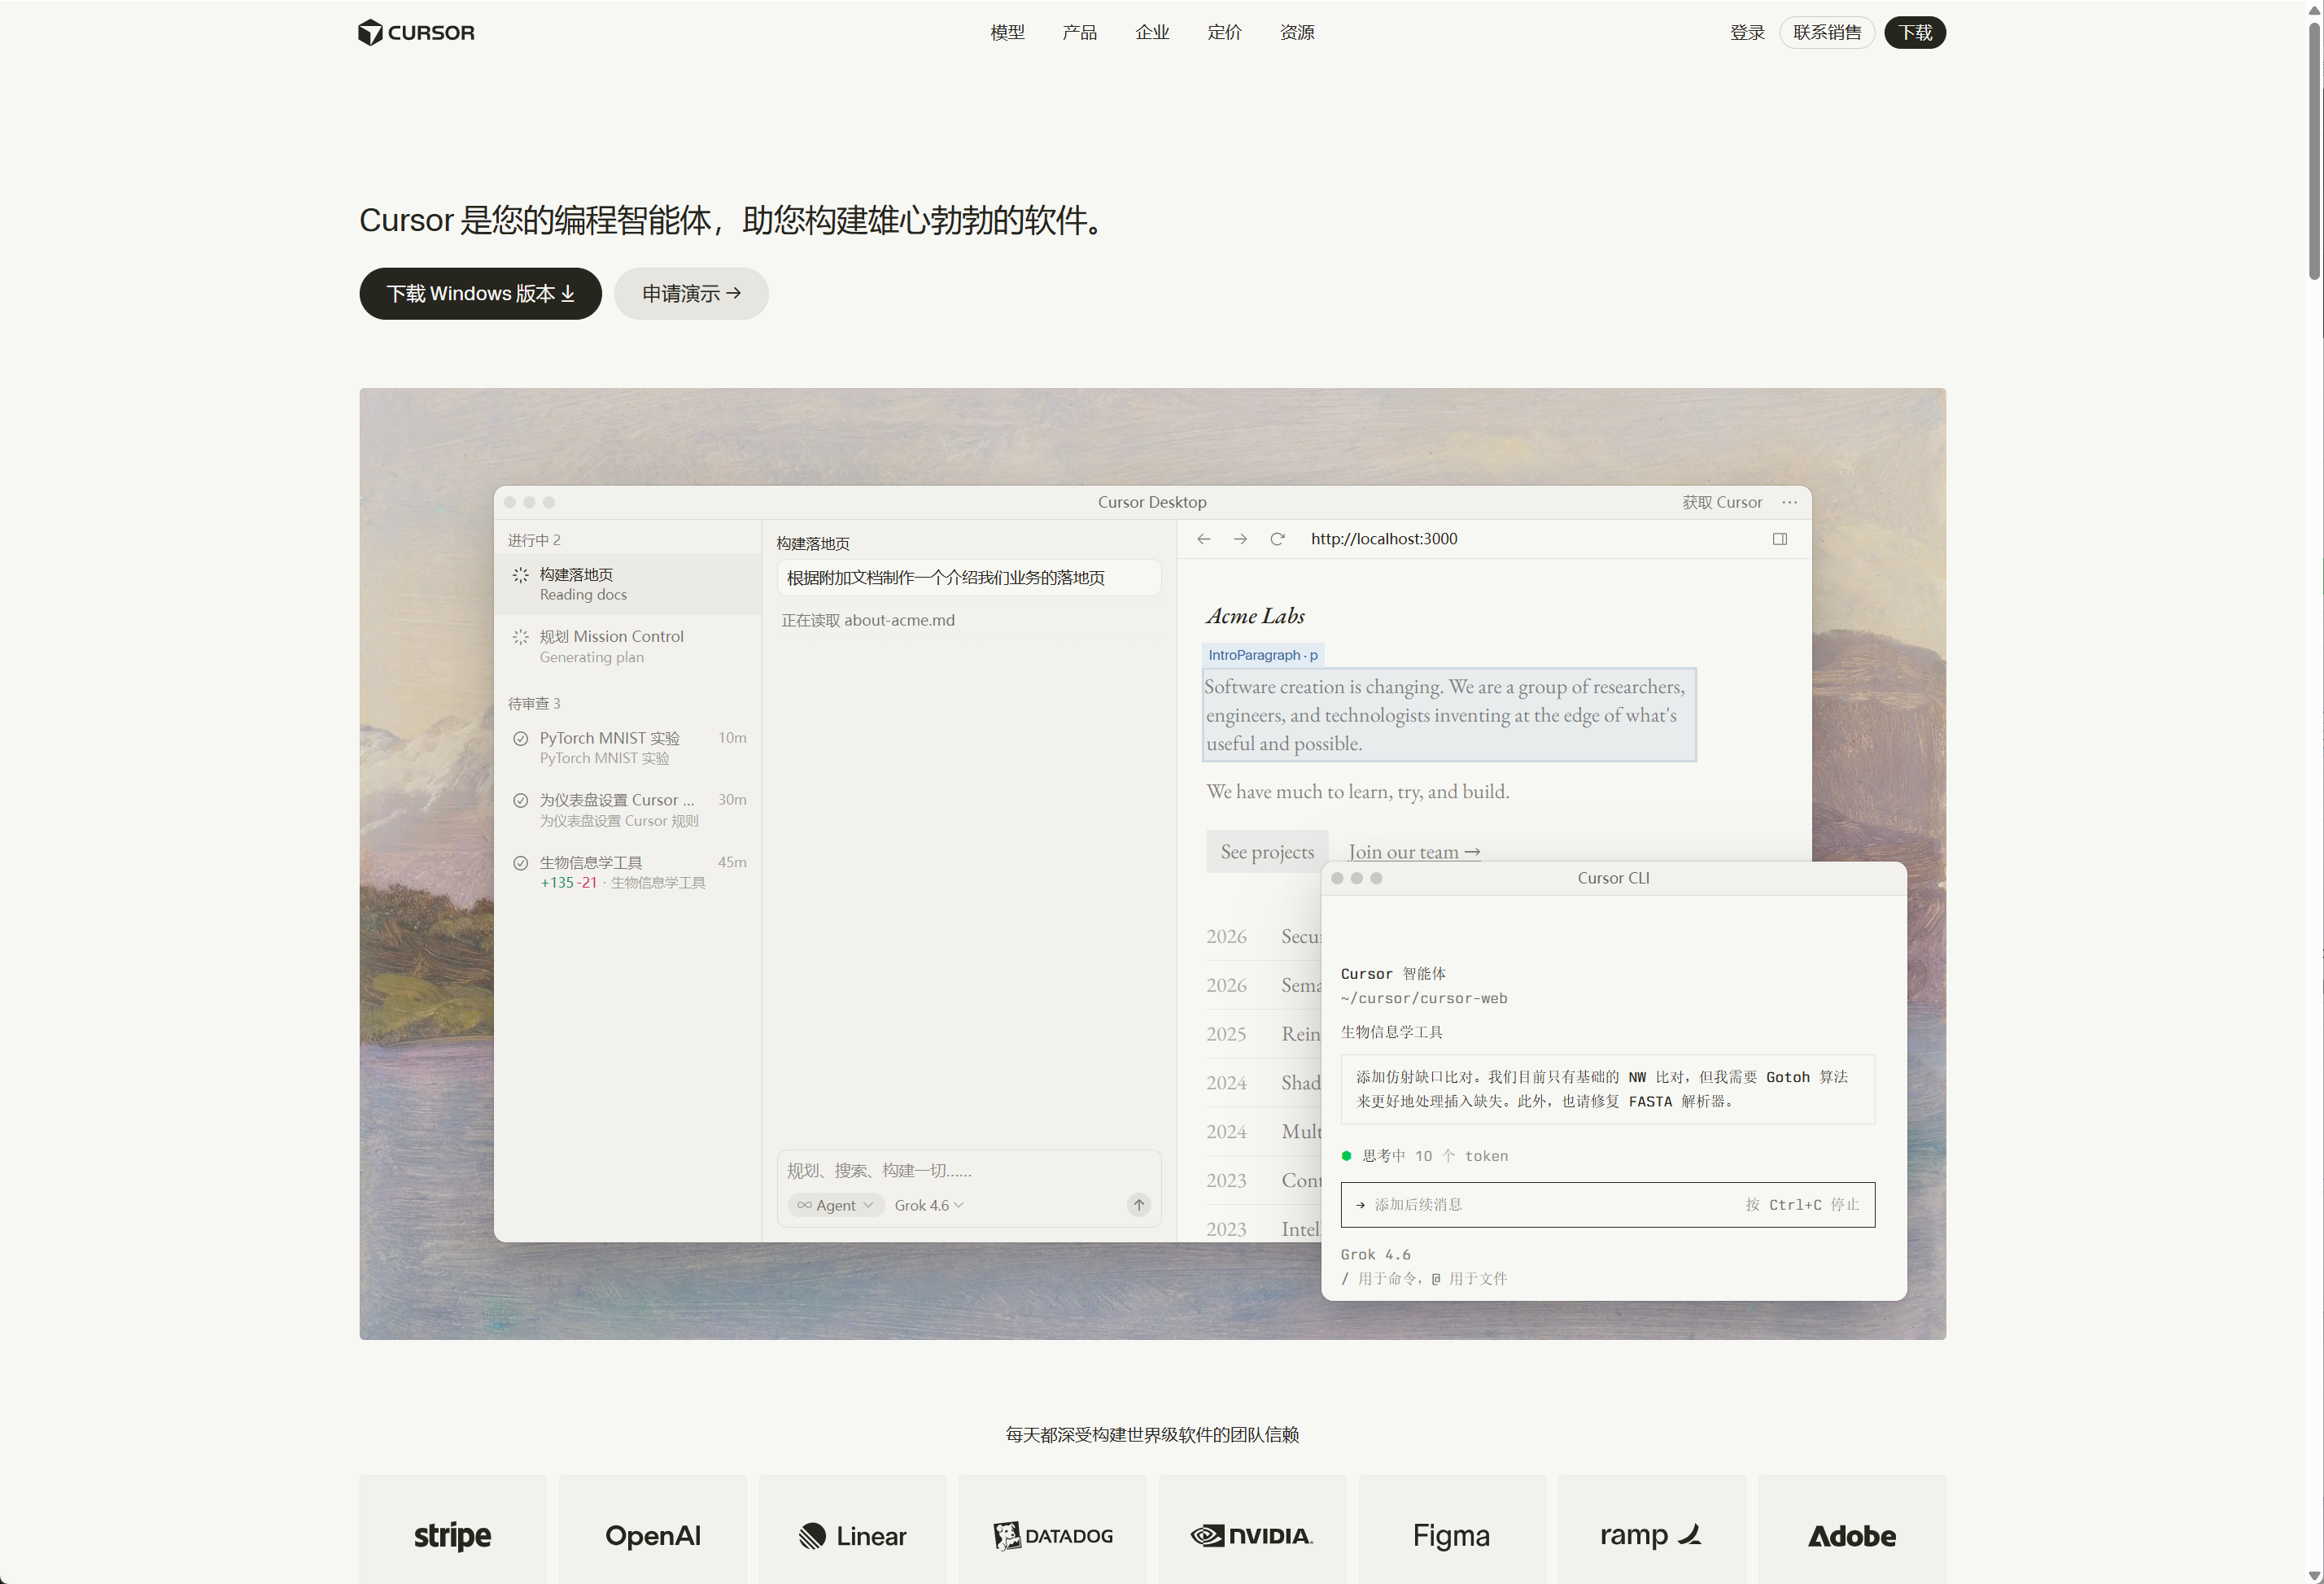
Task: Click the 待审查 3 section header
Action: (x=534, y=704)
